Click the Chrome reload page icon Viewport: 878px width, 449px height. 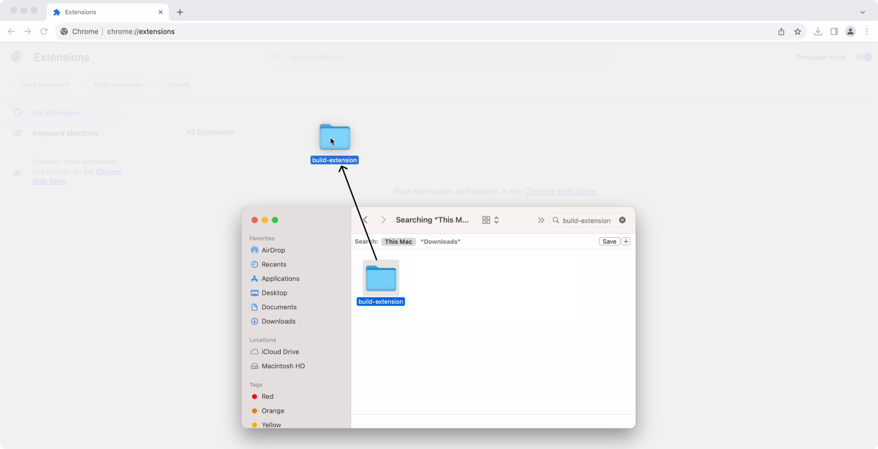pos(44,31)
